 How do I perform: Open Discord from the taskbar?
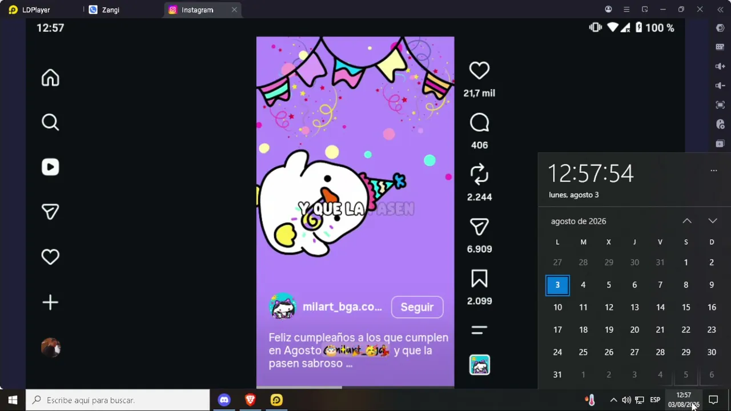(224, 400)
